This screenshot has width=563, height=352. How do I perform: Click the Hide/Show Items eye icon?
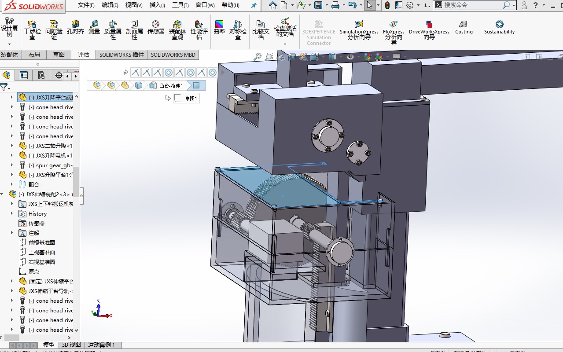point(350,57)
